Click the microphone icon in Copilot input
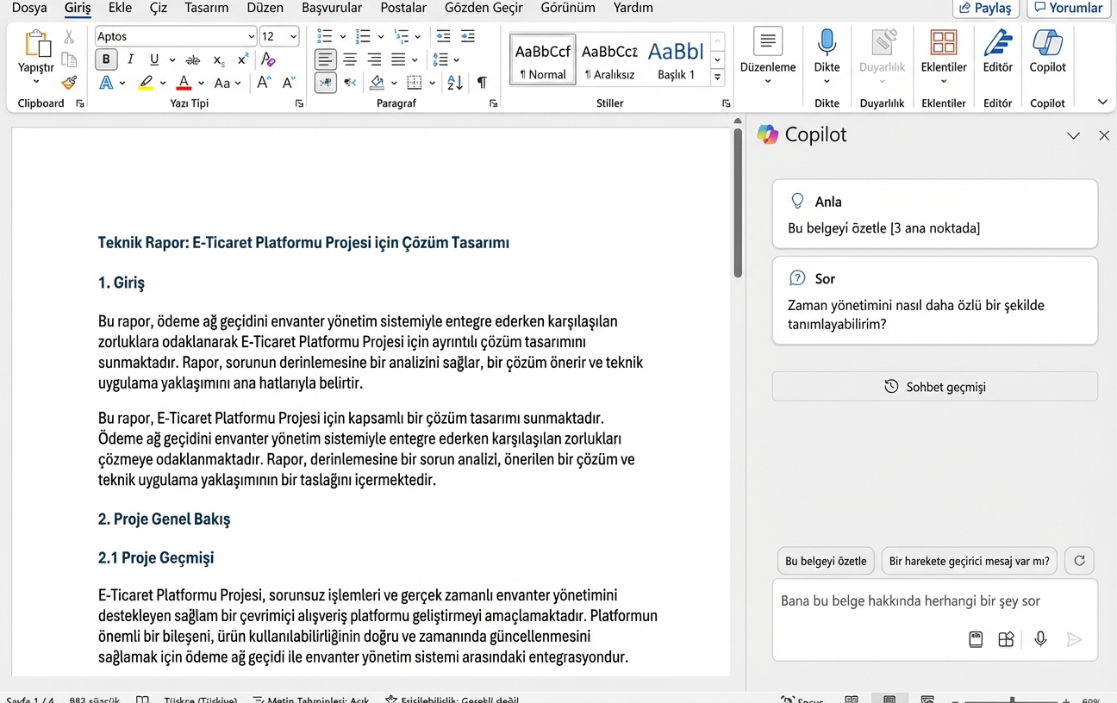The image size is (1117, 703). coord(1040,639)
